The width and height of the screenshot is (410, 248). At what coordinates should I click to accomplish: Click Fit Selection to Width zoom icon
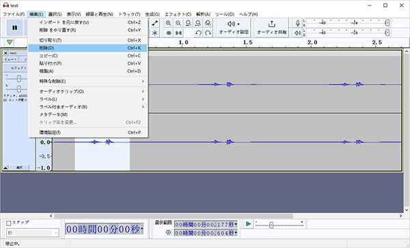189,23
